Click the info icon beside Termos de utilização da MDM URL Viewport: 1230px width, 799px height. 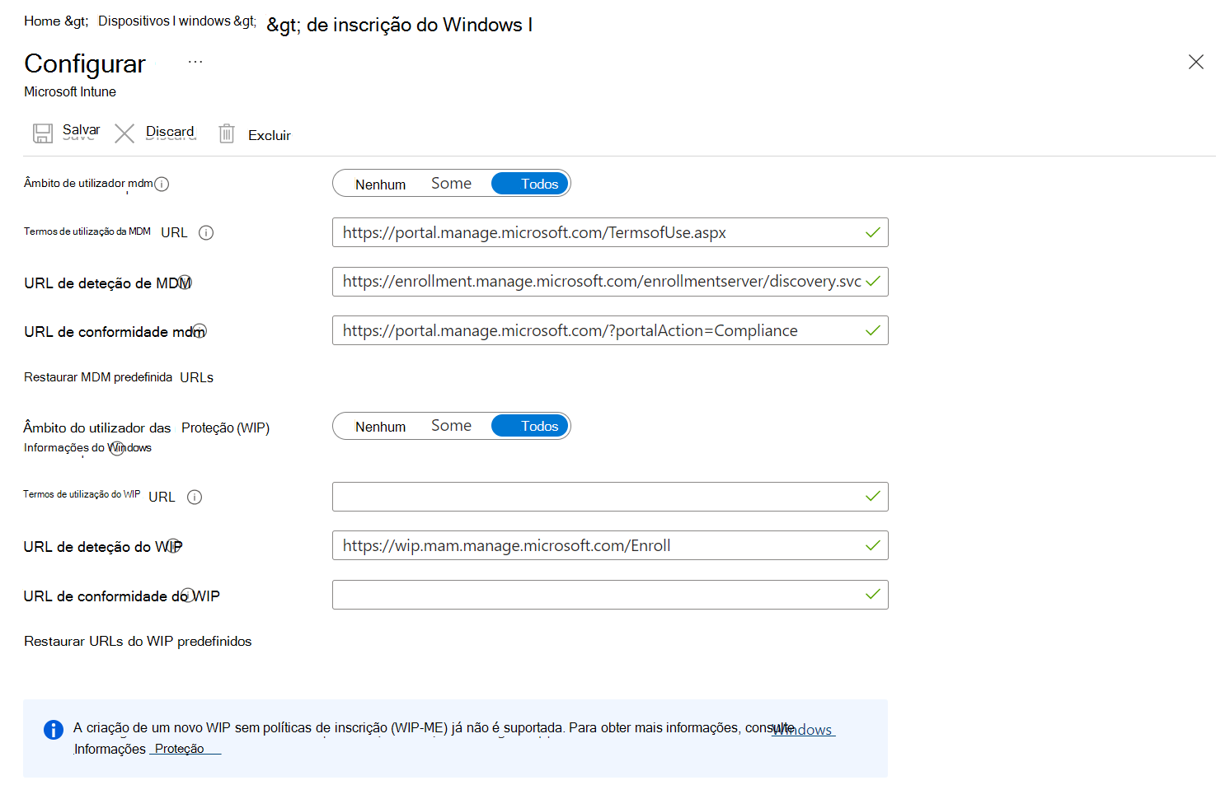click(205, 232)
